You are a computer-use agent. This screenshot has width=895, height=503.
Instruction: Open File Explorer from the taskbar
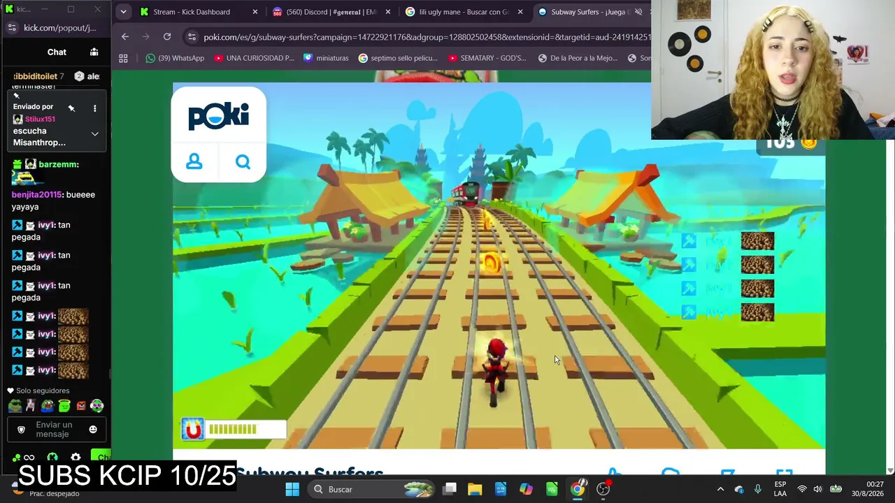[x=475, y=489]
